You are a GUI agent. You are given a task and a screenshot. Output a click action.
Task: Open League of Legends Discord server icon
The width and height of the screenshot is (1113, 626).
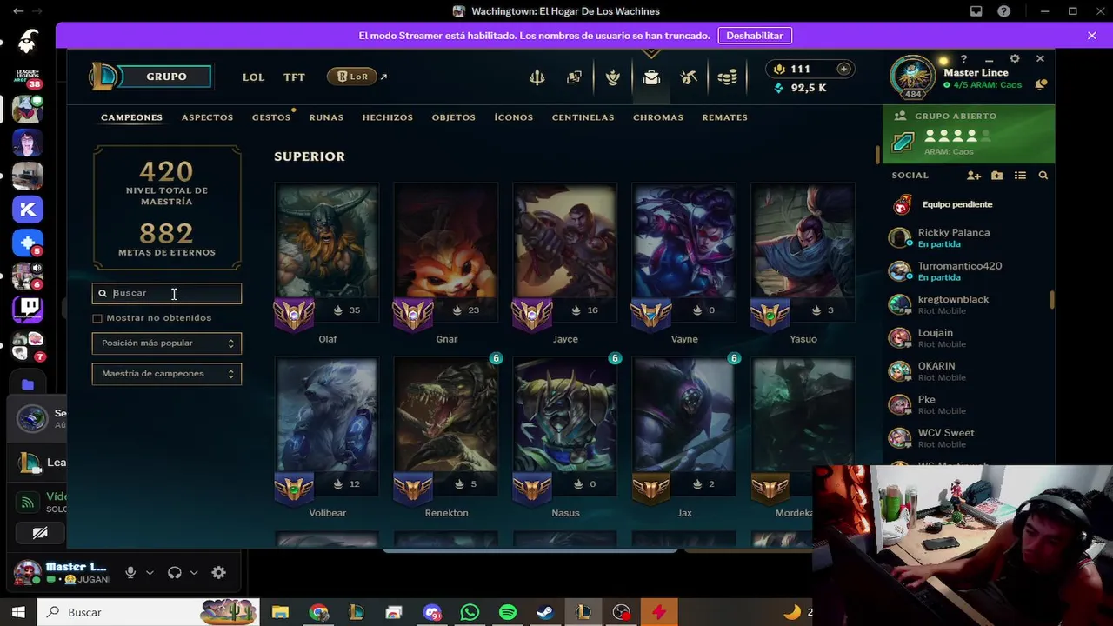tap(27, 76)
